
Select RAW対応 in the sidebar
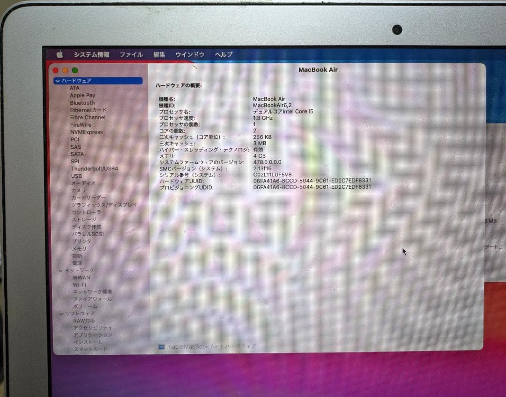[x=84, y=321]
